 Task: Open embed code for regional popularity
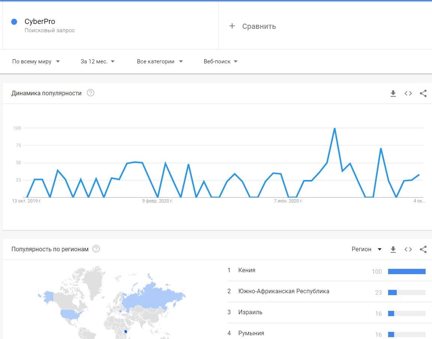(408, 249)
